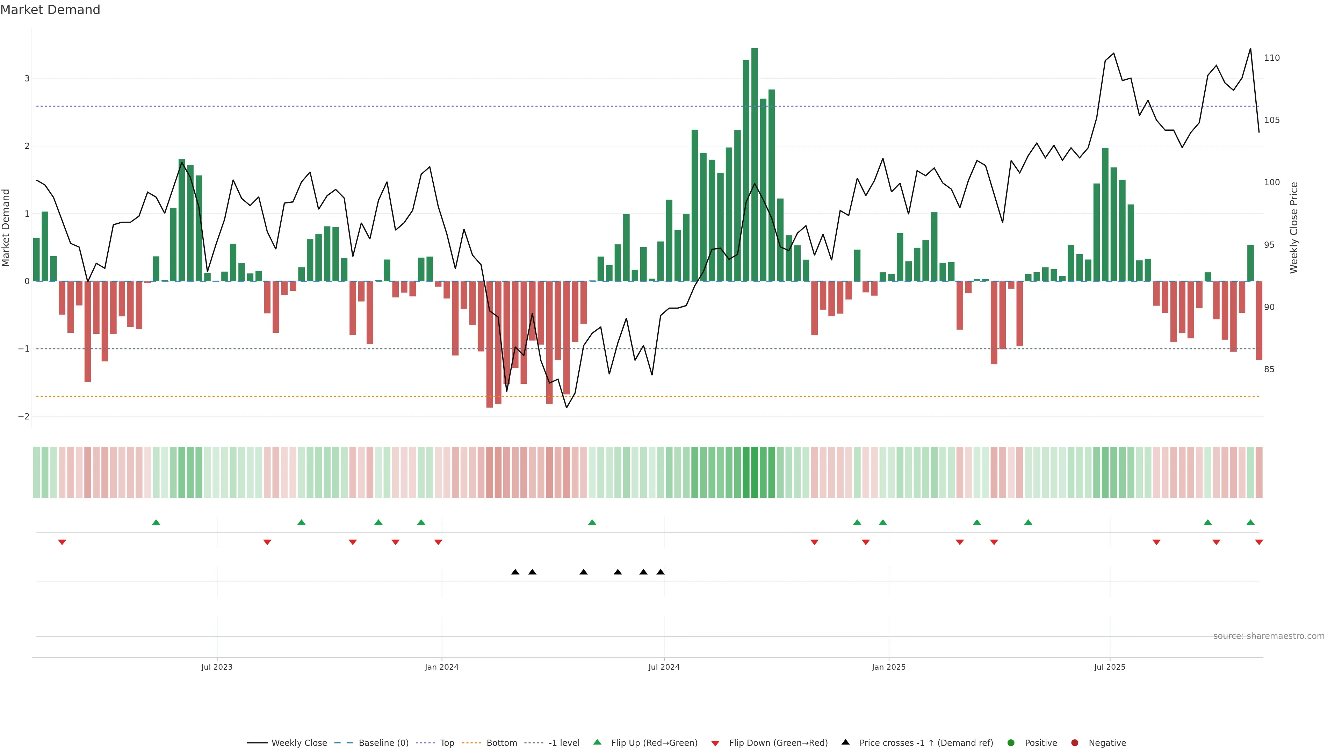1342x755 pixels.
Task: Click the red Flip Down legend triangle
Action: (715, 743)
